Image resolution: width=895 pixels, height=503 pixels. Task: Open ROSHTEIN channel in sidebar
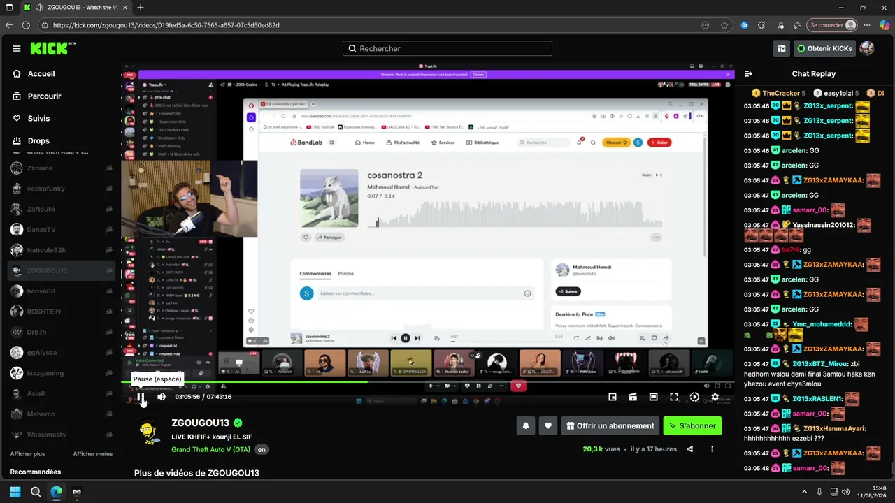pyautogui.click(x=62, y=312)
